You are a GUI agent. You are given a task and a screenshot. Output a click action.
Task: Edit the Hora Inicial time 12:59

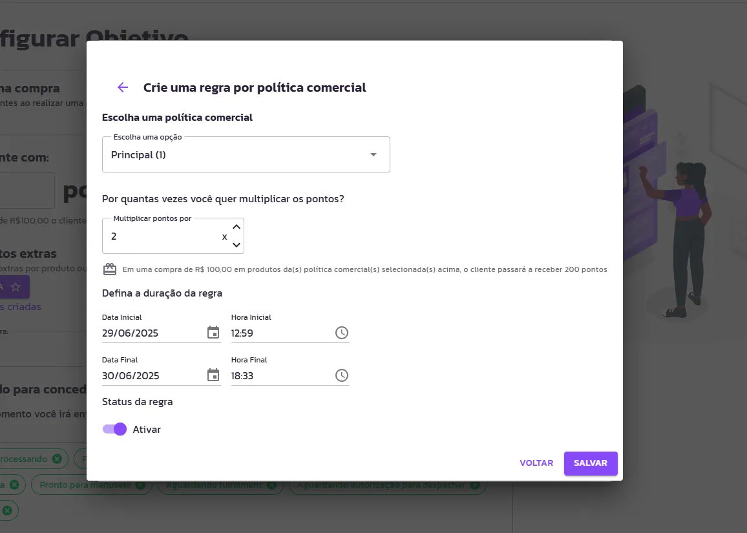[282, 333]
